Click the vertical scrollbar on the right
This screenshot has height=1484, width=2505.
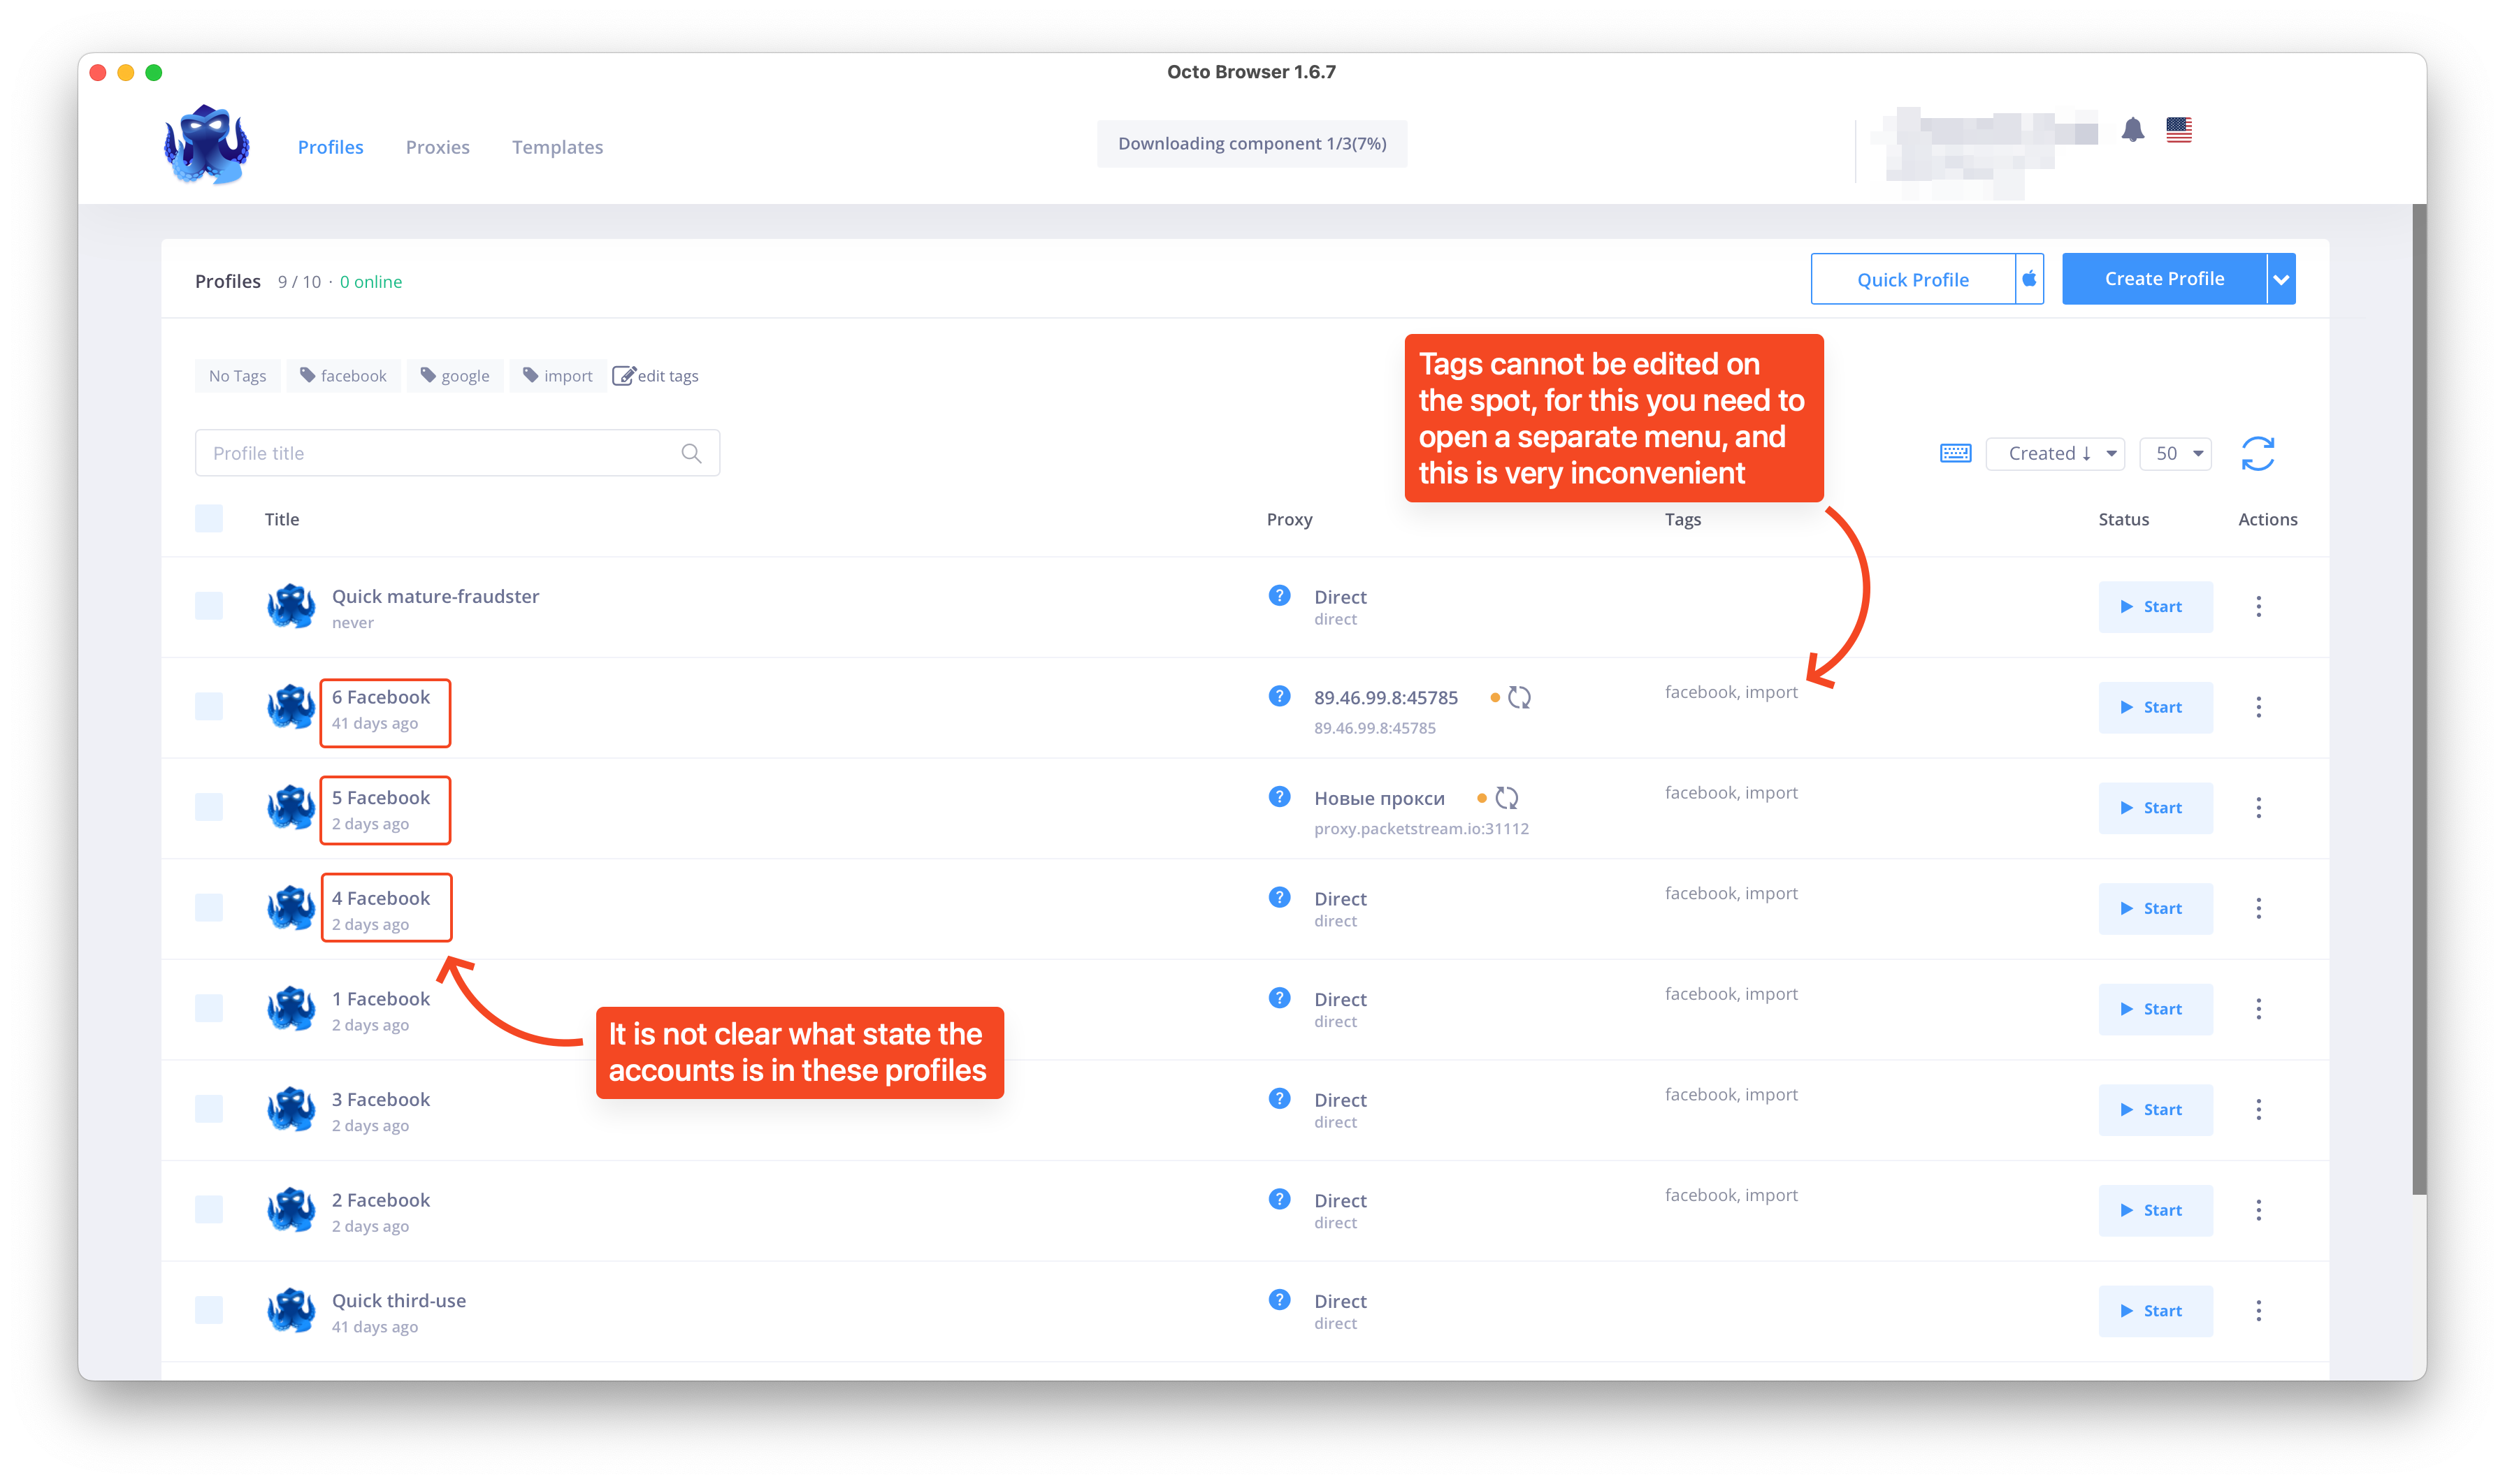2419,699
